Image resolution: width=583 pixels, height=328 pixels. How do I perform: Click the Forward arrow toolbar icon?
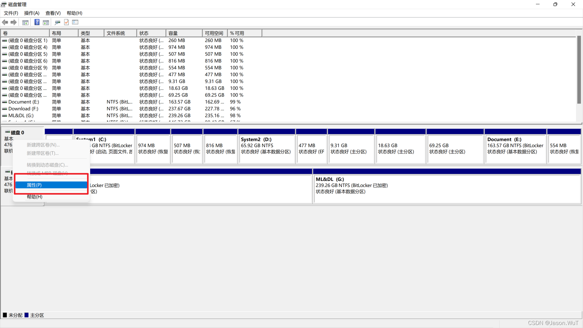(14, 22)
